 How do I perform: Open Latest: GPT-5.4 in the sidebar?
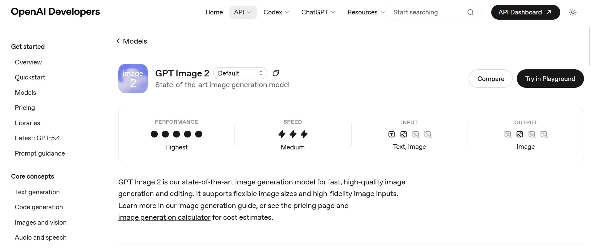pyautogui.click(x=37, y=138)
